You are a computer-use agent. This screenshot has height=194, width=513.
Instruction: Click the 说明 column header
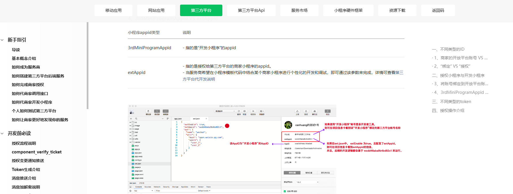[187, 33]
